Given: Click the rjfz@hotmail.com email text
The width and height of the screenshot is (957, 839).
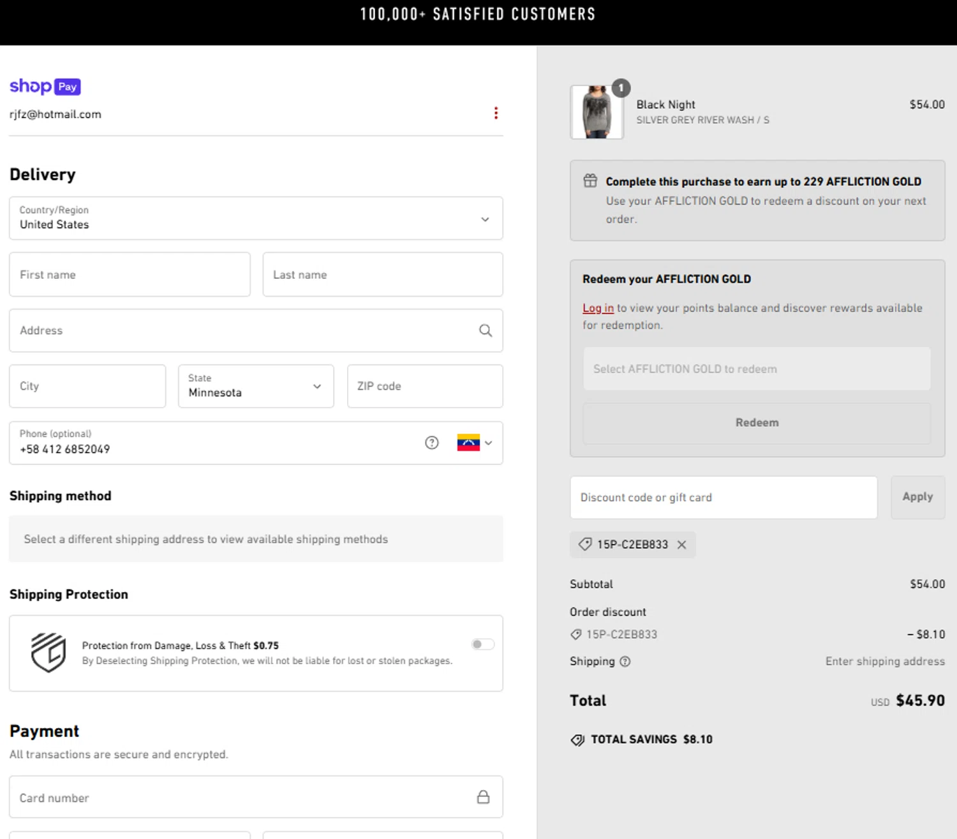Looking at the screenshot, I should tap(56, 114).
